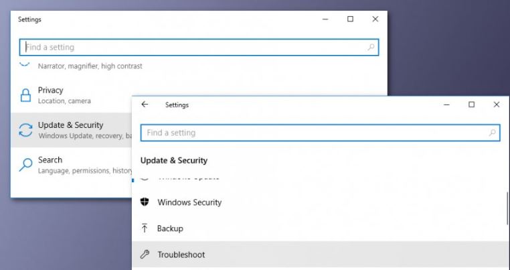The width and height of the screenshot is (510, 270).
Task: Click the Troubleshoot wrench icon
Action: click(145, 254)
